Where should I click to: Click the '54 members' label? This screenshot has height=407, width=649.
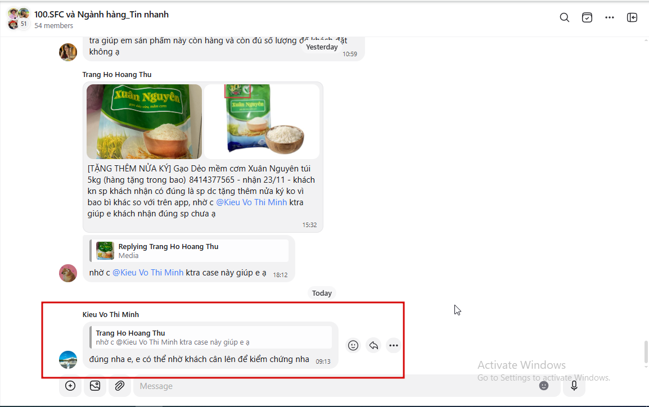[x=54, y=26]
